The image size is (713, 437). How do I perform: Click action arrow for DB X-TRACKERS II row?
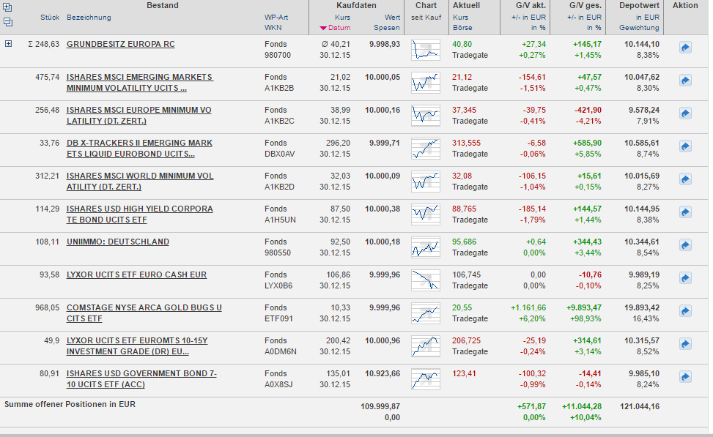pyautogui.click(x=685, y=146)
